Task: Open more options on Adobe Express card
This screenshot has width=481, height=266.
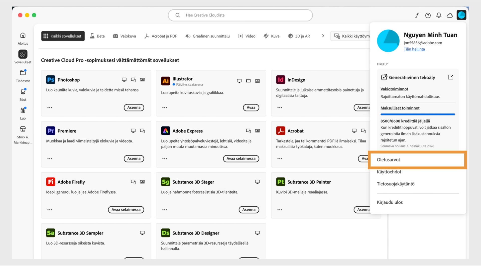Action: coord(165,159)
